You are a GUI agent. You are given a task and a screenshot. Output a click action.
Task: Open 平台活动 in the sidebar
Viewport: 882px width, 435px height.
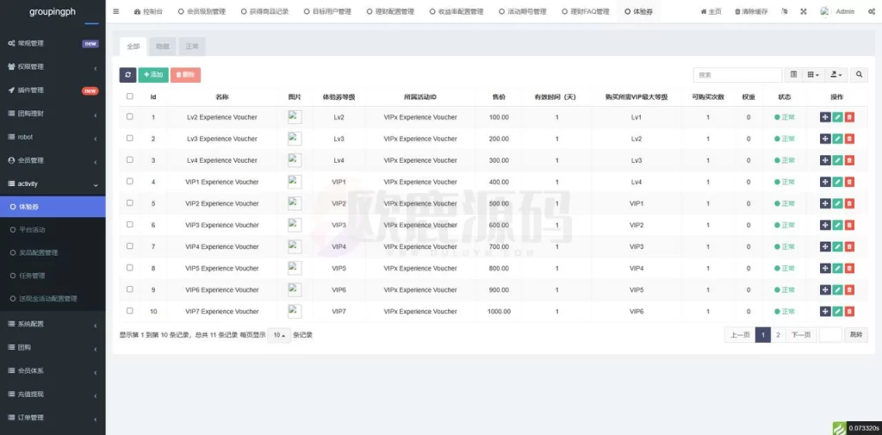(53, 230)
